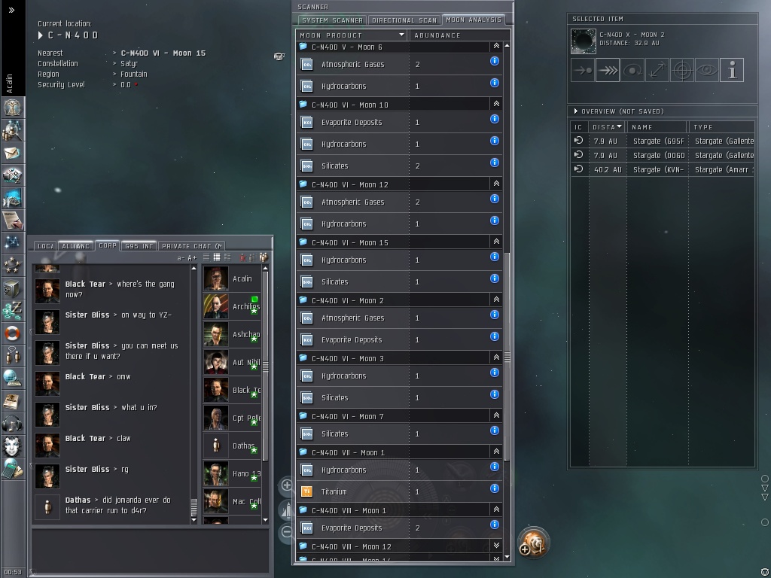The width and height of the screenshot is (771, 578).
Task: Switch to System Scanner tab
Action: tap(332, 20)
